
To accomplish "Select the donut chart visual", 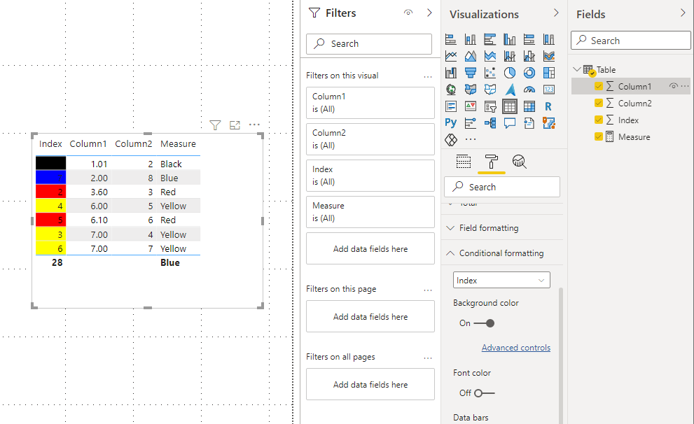I will [x=529, y=73].
